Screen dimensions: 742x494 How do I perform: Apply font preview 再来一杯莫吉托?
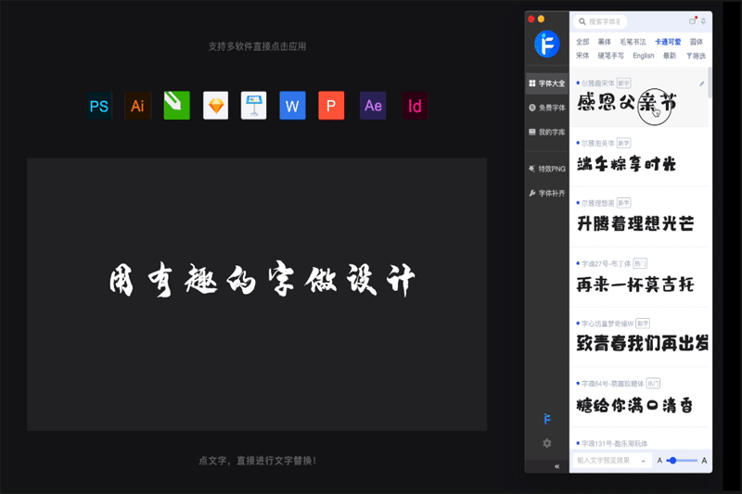(x=635, y=285)
